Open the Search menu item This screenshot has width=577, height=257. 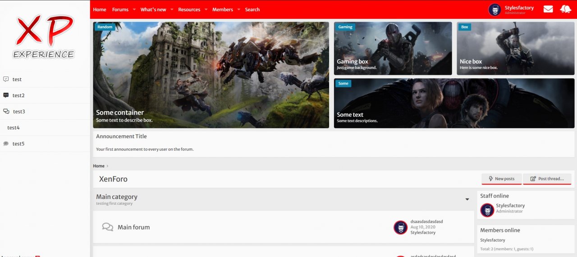point(252,9)
